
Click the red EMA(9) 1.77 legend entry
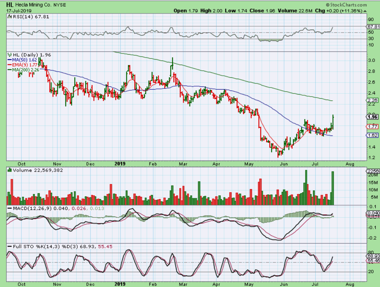tap(23, 65)
